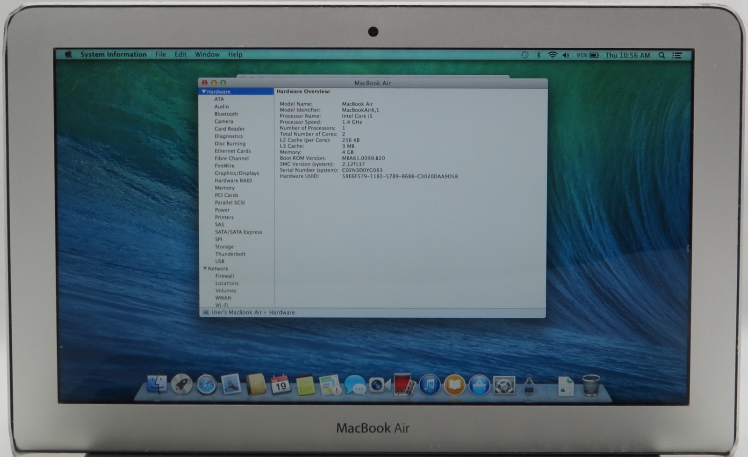Select ATA in the sidebar
The image size is (748, 457).
pyautogui.click(x=219, y=99)
